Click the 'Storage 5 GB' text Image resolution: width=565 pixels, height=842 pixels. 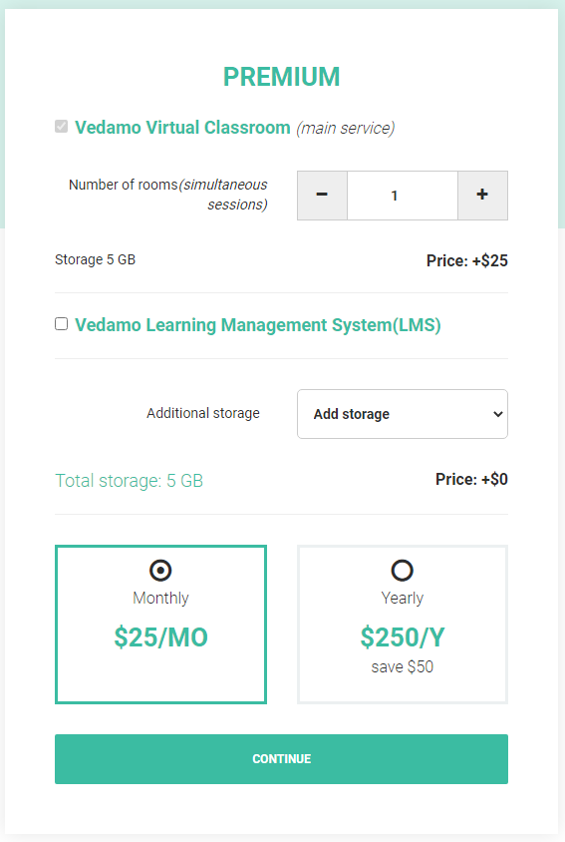pos(95,260)
